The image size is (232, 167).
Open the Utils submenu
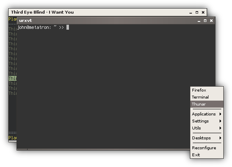coord(207,128)
